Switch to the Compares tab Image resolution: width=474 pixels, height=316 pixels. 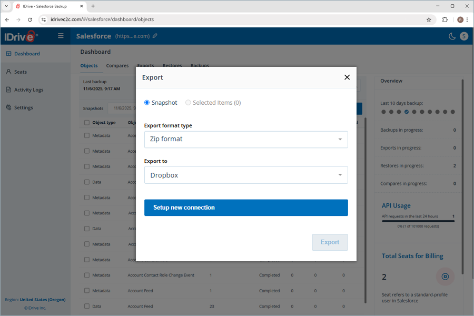pos(117,66)
